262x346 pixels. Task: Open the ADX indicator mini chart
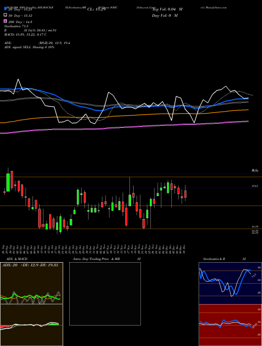31,283
